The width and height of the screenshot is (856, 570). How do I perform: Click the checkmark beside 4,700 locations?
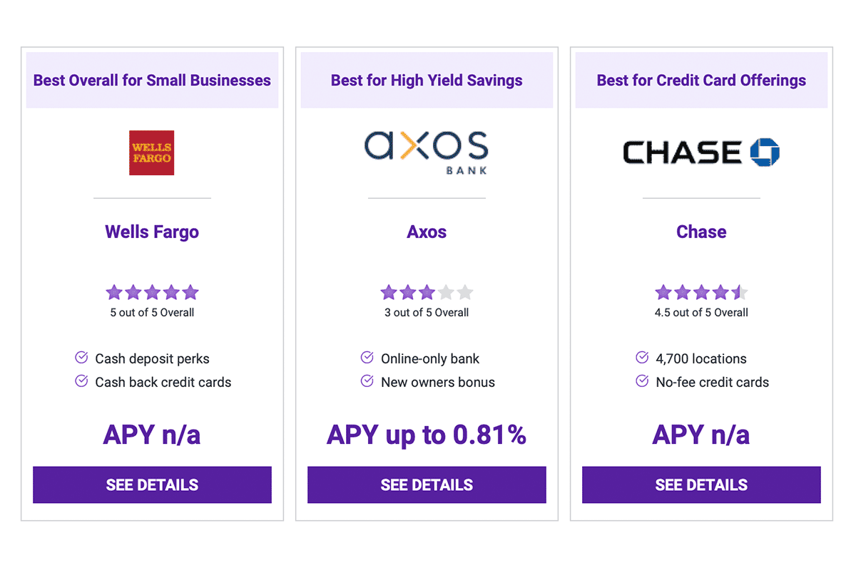642,358
